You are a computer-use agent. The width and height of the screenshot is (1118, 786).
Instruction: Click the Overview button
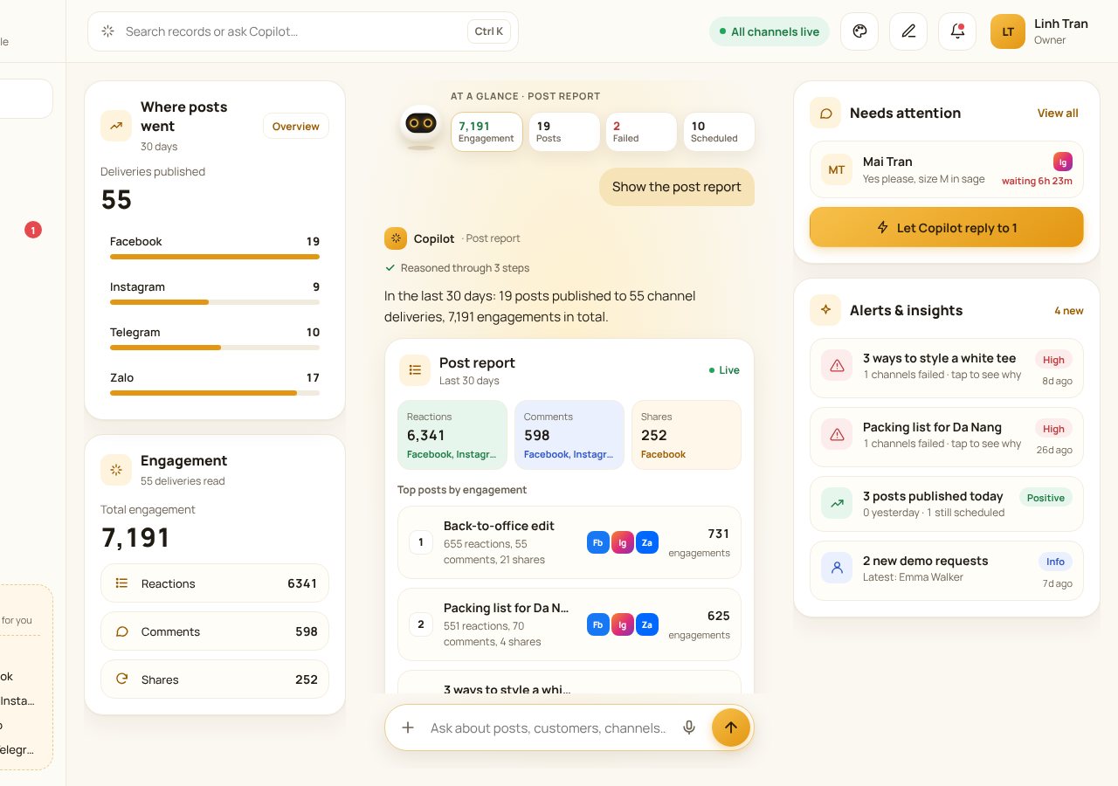click(296, 126)
